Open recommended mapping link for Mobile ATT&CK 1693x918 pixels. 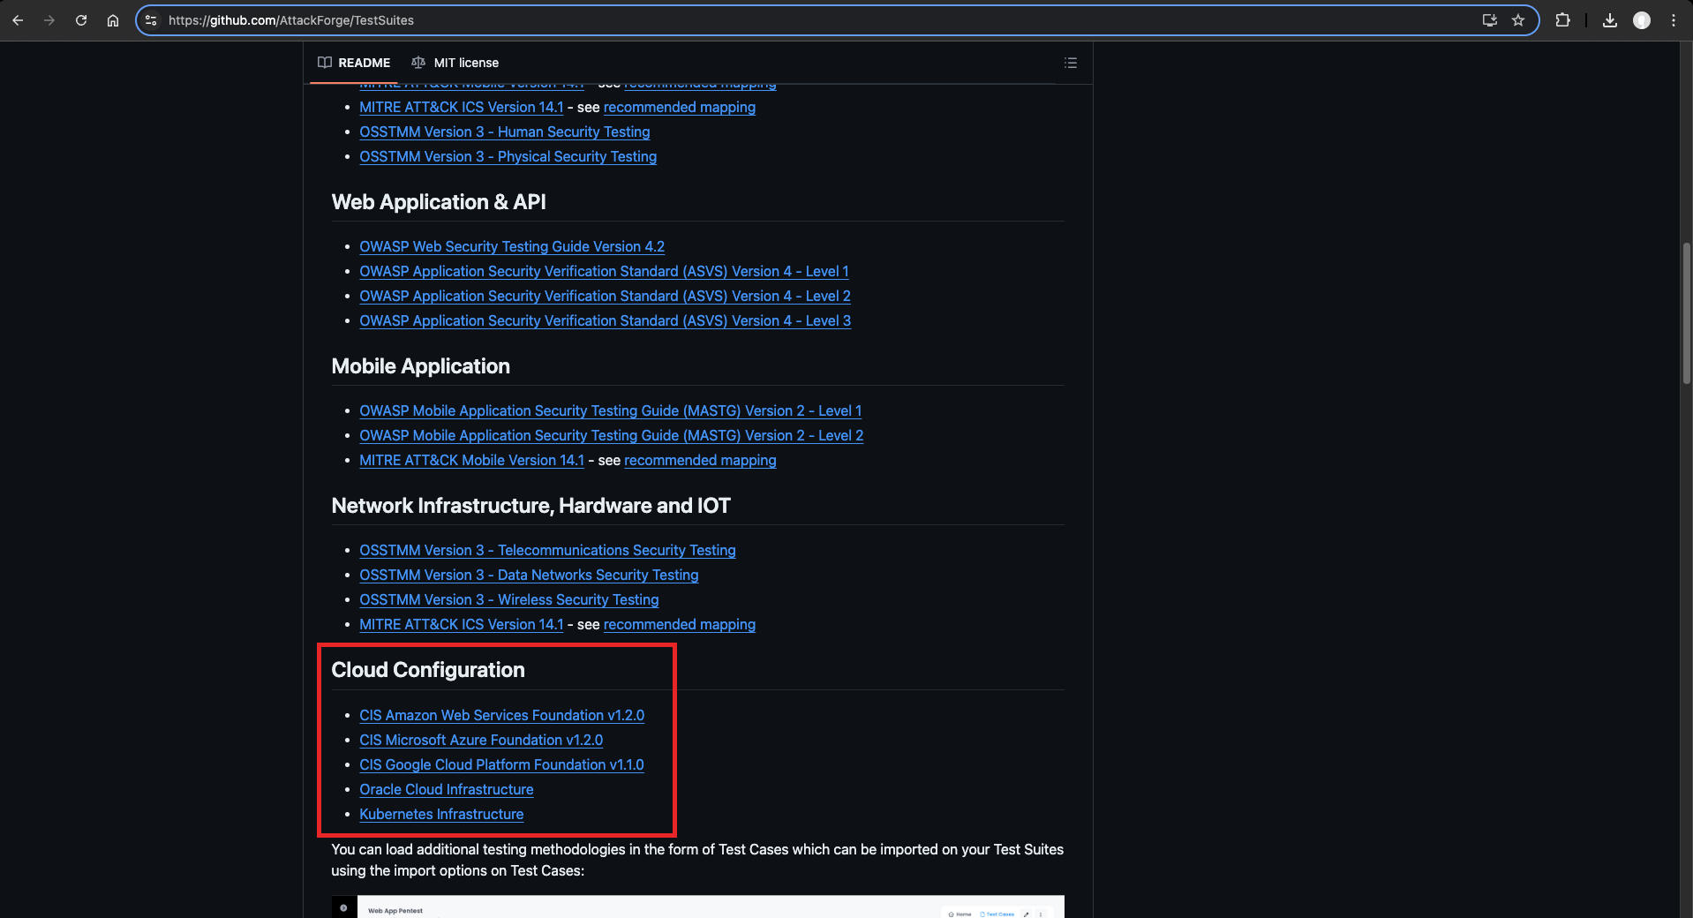pos(700,460)
